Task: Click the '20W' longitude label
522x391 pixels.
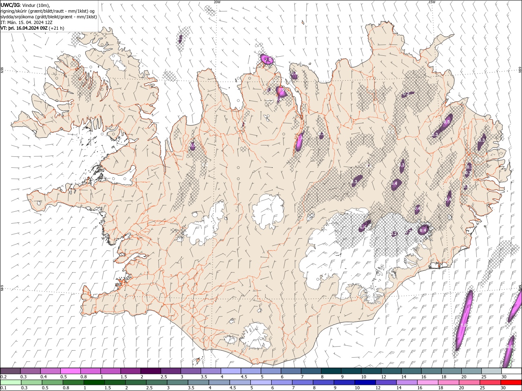Action: click(217, 2)
